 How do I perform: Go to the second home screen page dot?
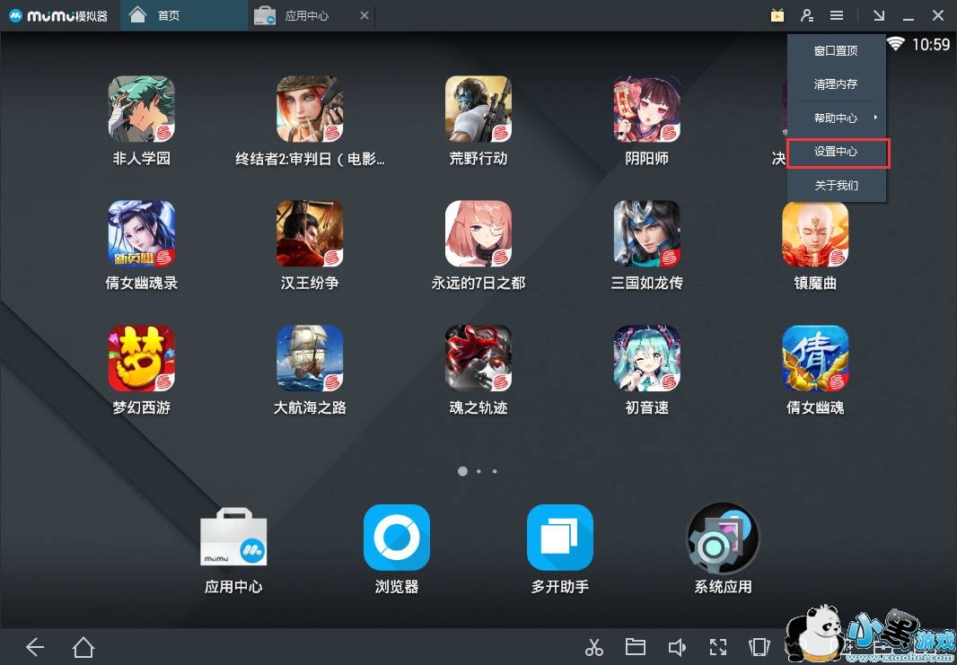coord(478,471)
